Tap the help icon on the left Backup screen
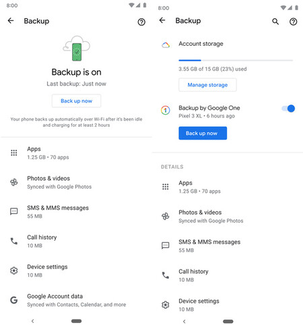 pyautogui.click(x=141, y=22)
